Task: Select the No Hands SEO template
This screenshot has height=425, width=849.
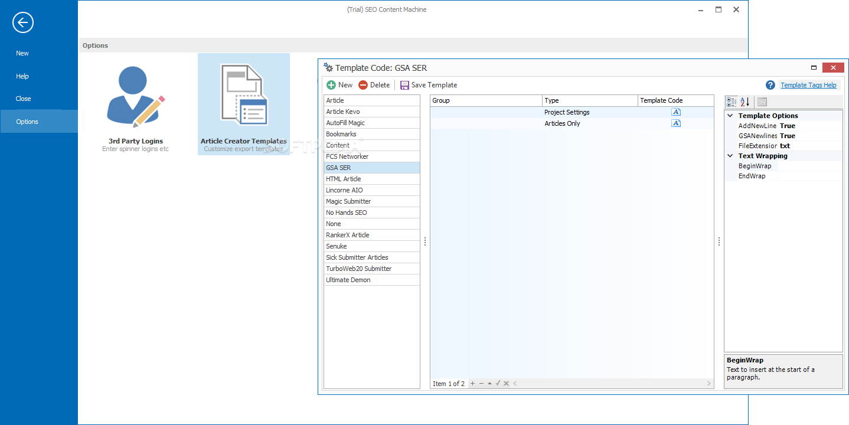Action: (372, 212)
